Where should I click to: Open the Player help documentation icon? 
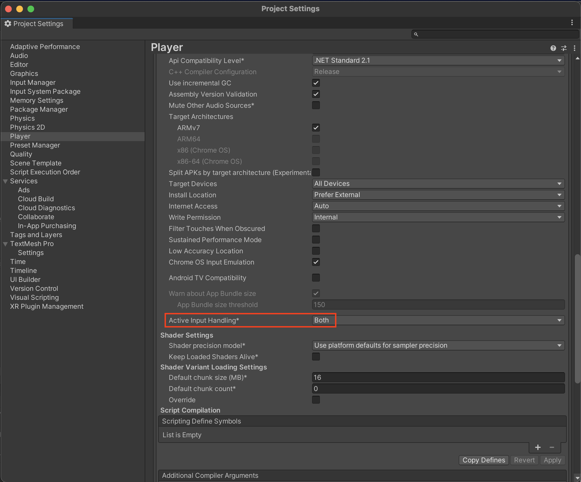click(553, 48)
